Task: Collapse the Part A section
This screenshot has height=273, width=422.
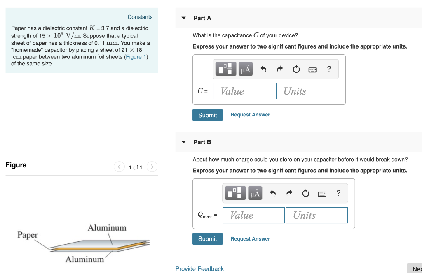Action: coord(183,18)
